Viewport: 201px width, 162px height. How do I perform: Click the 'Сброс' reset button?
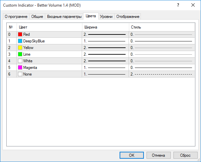pos(185,155)
